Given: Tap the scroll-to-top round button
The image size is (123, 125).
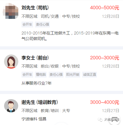Looking at the screenshot, I should (115, 119).
